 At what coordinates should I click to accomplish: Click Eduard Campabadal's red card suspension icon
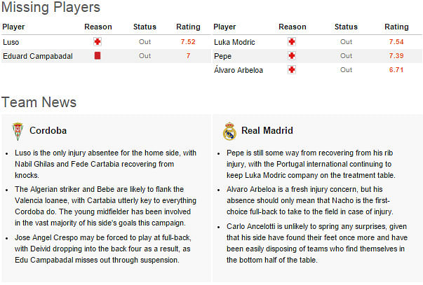98,56
